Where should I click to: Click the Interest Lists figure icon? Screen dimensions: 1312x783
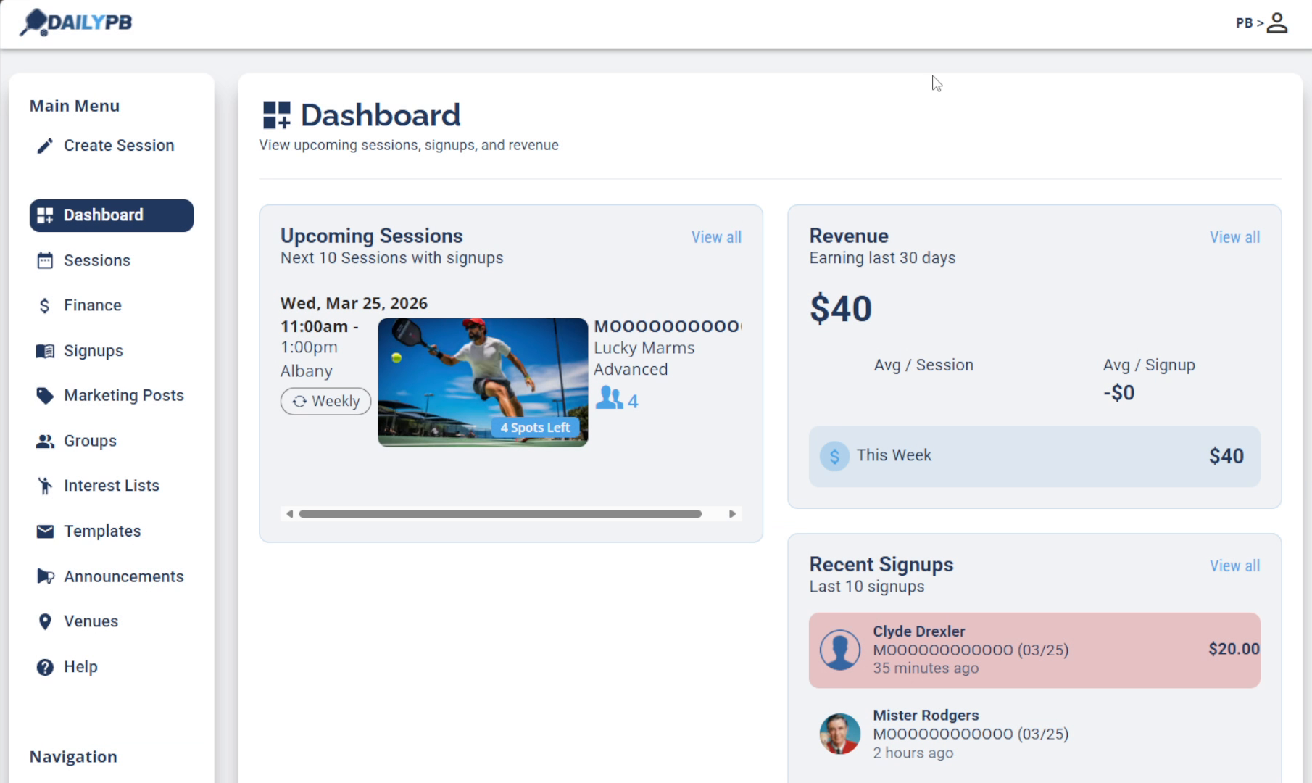(45, 486)
